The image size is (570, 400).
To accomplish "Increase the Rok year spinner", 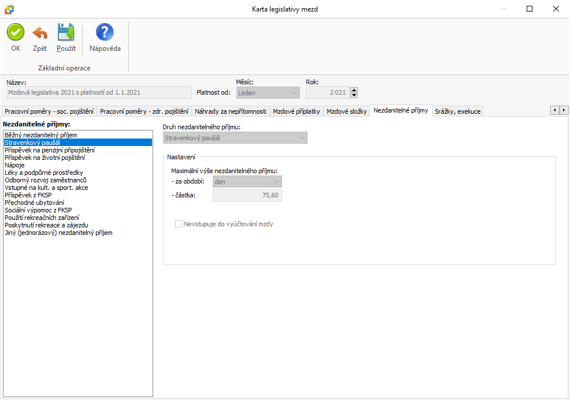I will (354, 90).
